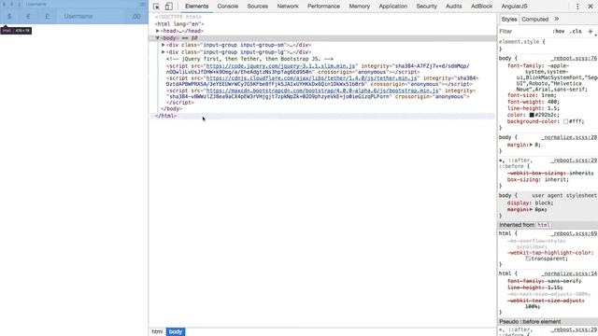Viewport: 598px width, 336px height.
Task: Open the AdBlock tab
Action: pos(482,7)
